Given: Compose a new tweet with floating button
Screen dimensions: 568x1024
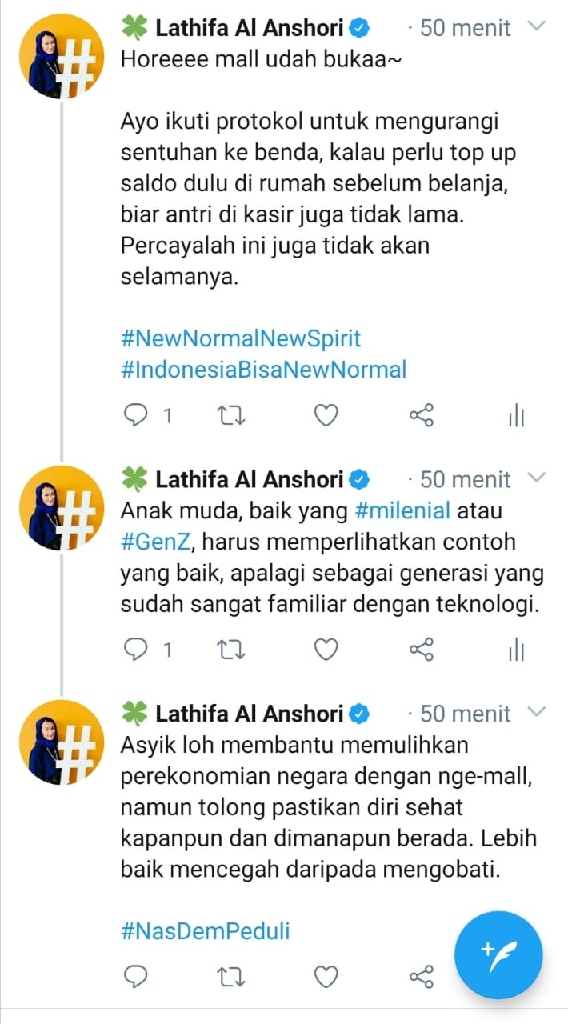Looking at the screenshot, I should (x=498, y=955).
